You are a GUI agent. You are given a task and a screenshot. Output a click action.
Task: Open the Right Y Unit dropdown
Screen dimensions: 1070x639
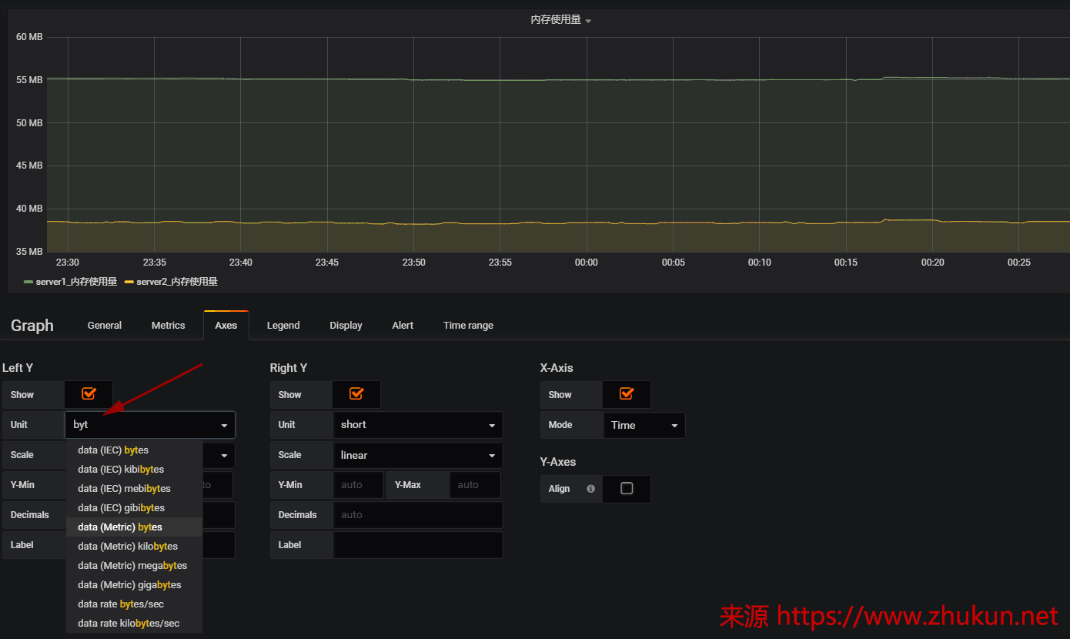point(417,425)
